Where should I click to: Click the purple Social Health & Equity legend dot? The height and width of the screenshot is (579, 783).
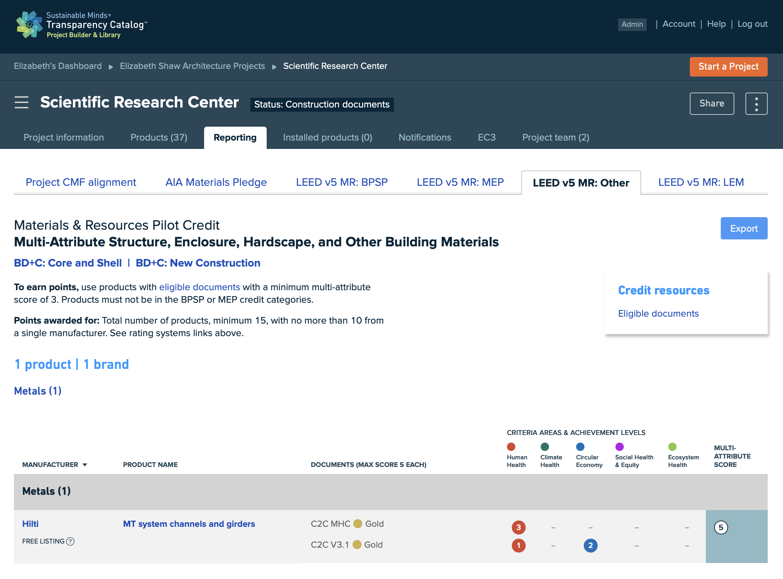coord(619,446)
